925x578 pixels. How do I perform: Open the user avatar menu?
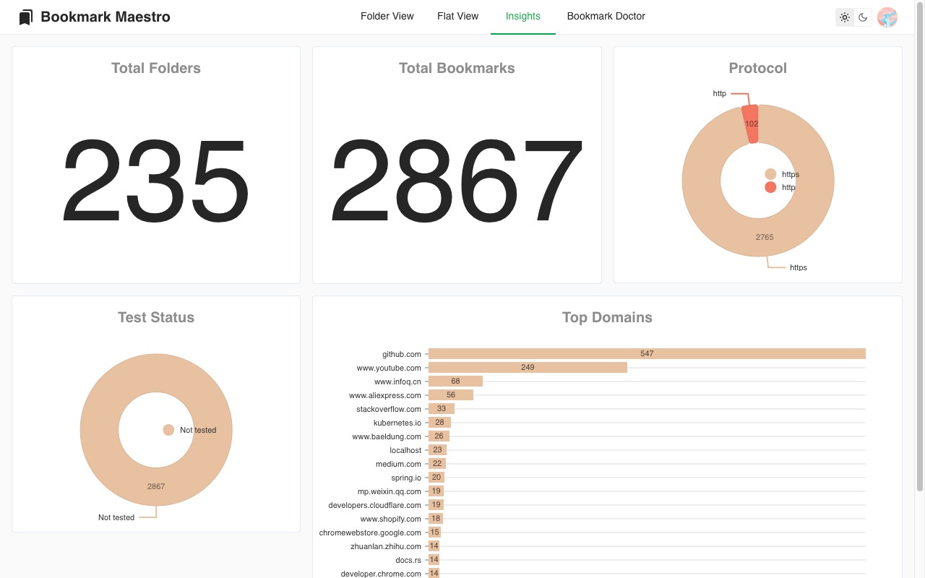pyautogui.click(x=887, y=17)
